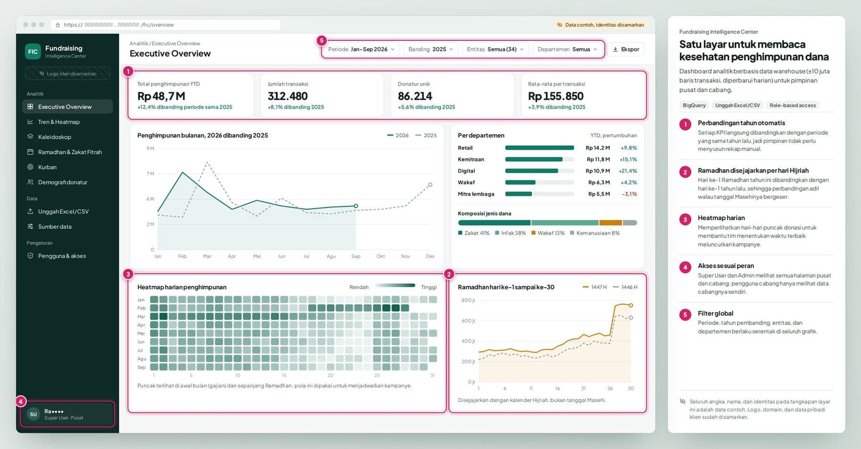
Task: Click the lock icon in the address bar
Action: click(58, 25)
